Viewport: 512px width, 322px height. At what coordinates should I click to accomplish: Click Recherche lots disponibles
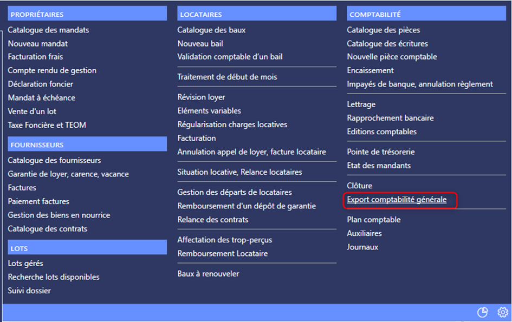coord(54,277)
